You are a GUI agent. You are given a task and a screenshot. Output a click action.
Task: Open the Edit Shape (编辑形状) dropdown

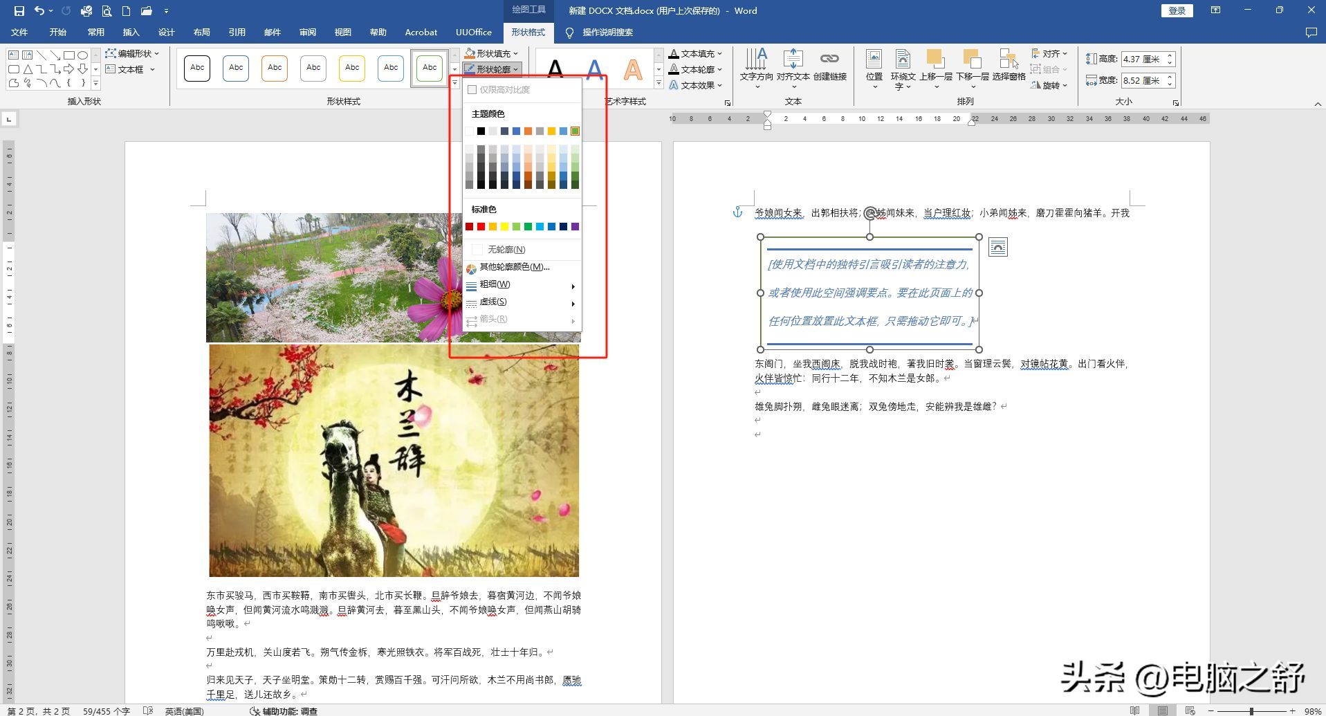(x=132, y=53)
